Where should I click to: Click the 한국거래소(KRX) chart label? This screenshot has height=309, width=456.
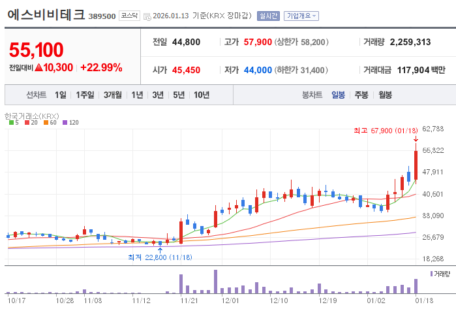pyautogui.click(x=32, y=116)
